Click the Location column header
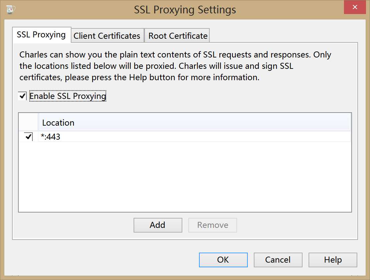 point(194,123)
